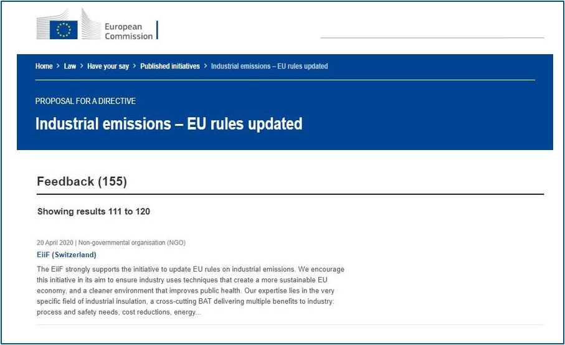Click the EiiF feedback excerpt paragraph

[191, 291]
